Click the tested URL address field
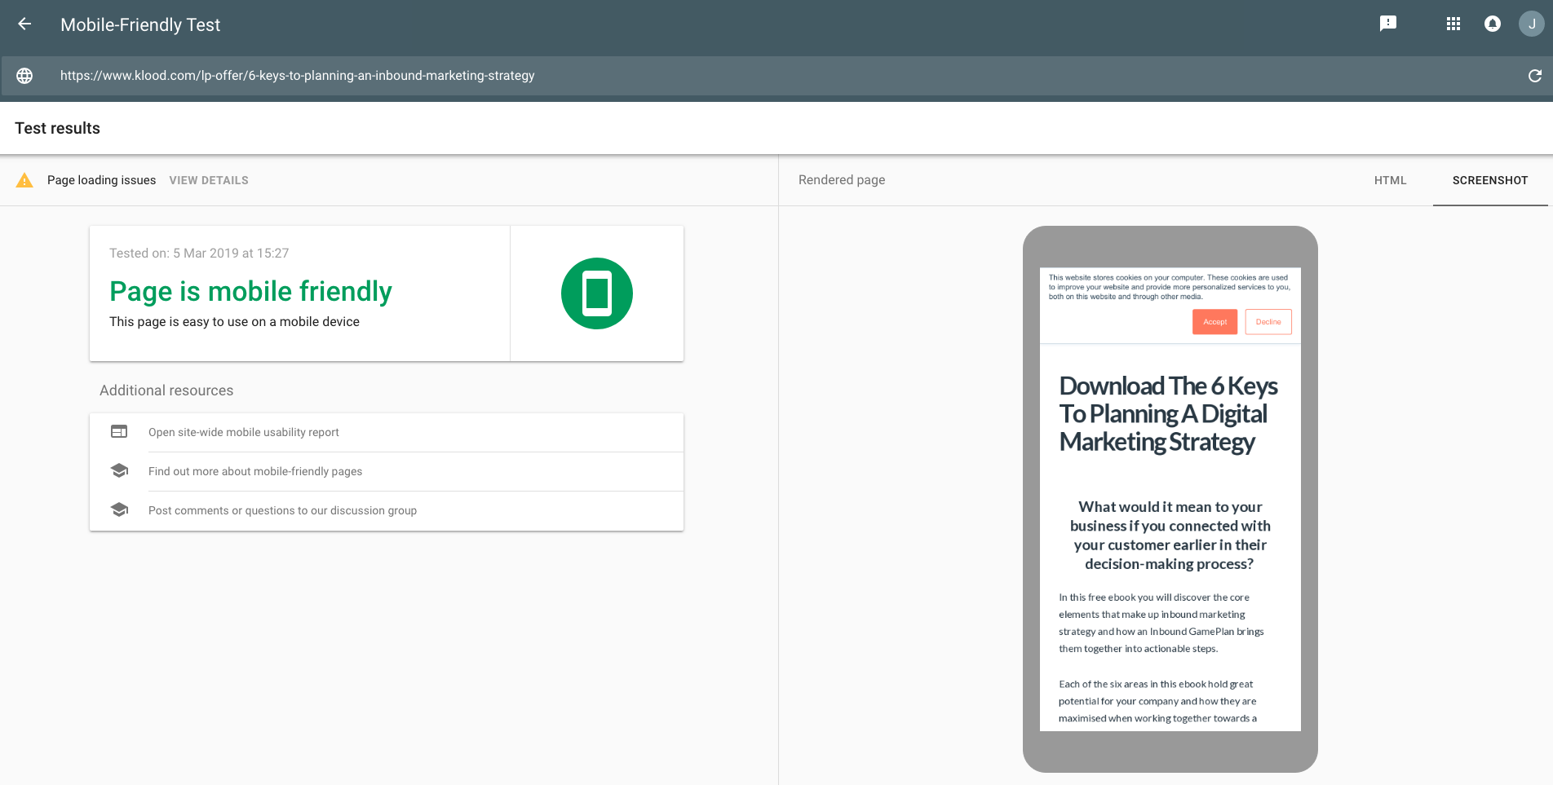The width and height of the screenshot is (1553, 785). coord(297,75)
